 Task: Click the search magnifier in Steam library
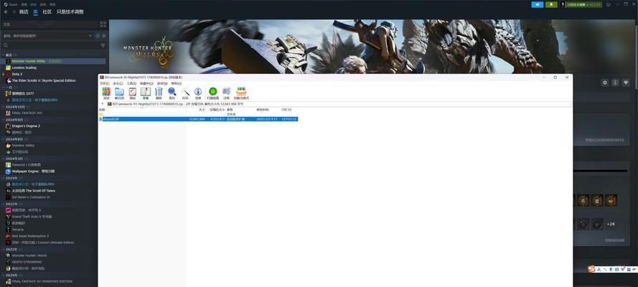tap(6, 45)
